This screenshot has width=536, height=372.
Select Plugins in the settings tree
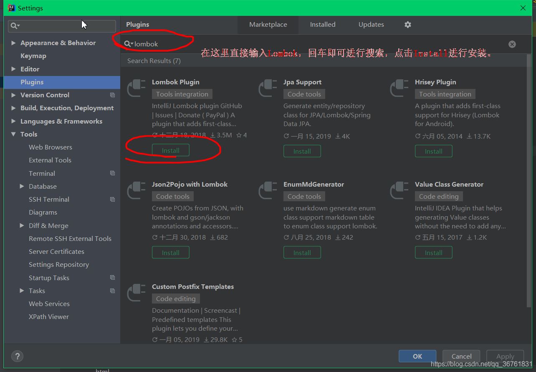[x=62, y=82]
